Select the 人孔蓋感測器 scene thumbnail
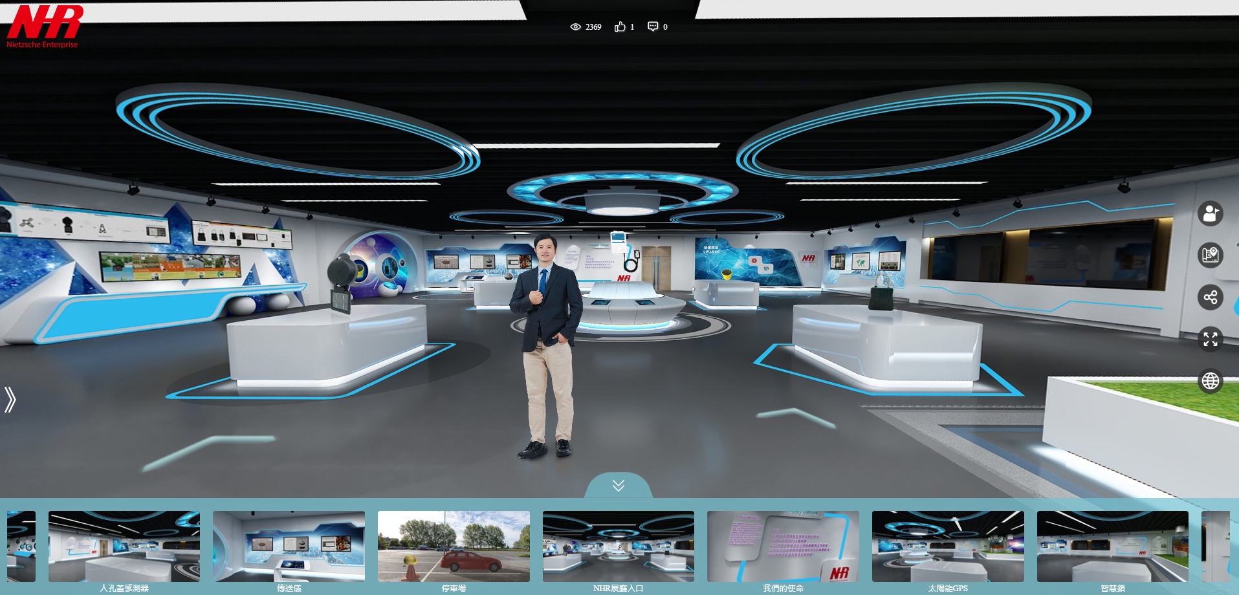The height and width of the screenshot is (595, 1239). (124, 546)
